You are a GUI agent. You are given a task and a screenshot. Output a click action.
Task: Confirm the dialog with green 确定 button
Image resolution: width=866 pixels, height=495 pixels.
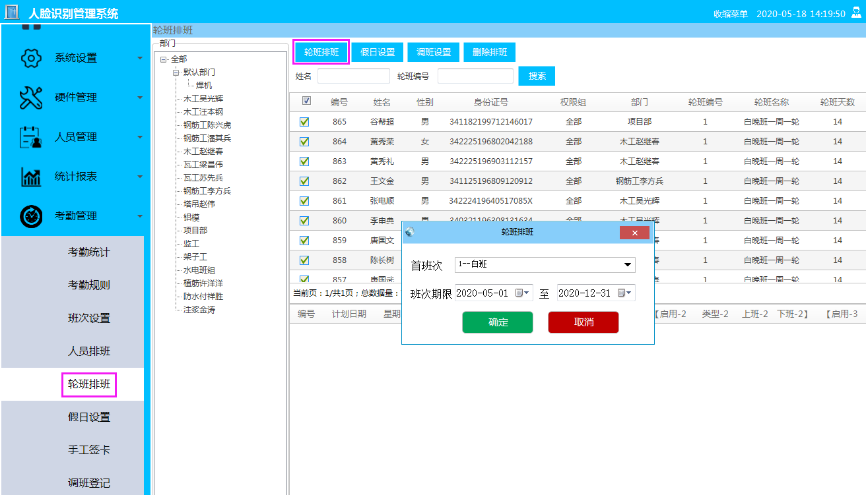pos(498,322)
